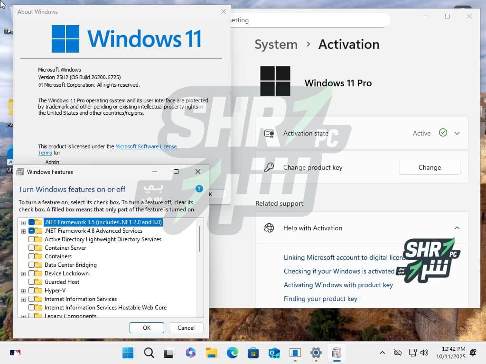The image size is (486, 364).
Task: Expand the Device Lockdown tree node
Action: pyautogui.click(x=23, y=274)
